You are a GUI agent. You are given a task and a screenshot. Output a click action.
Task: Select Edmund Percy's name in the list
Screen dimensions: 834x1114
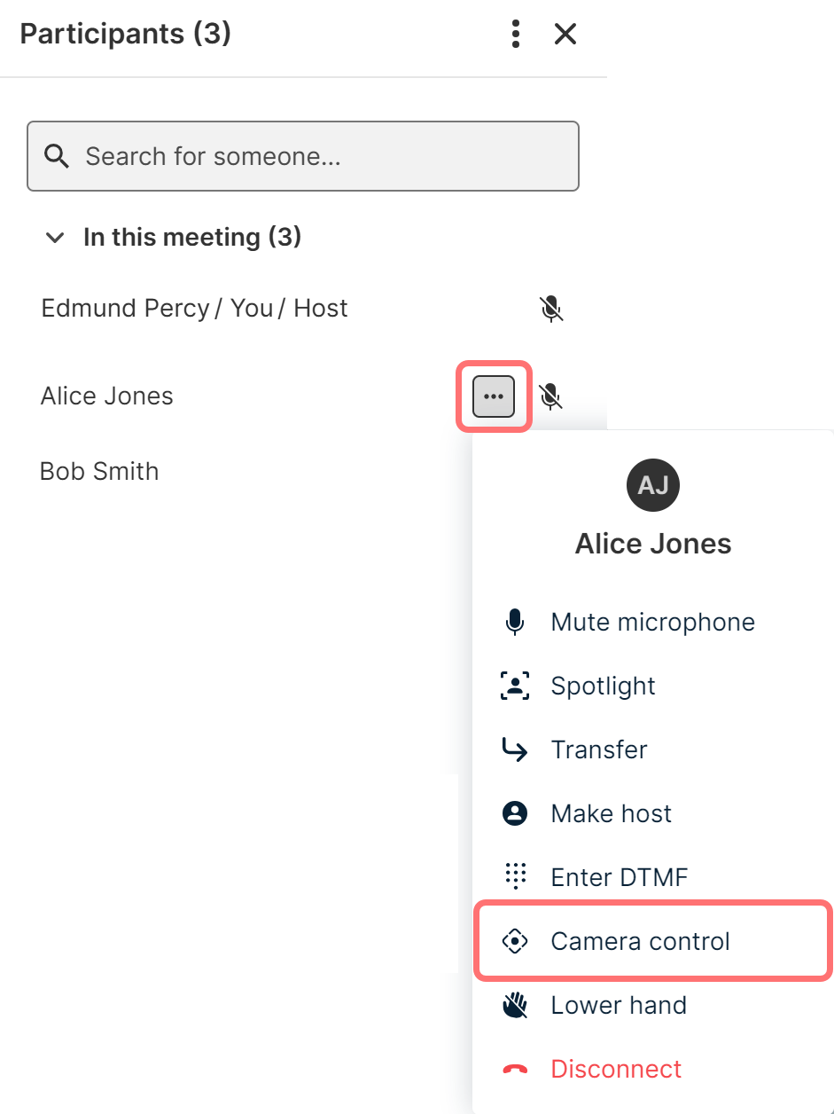124,309
